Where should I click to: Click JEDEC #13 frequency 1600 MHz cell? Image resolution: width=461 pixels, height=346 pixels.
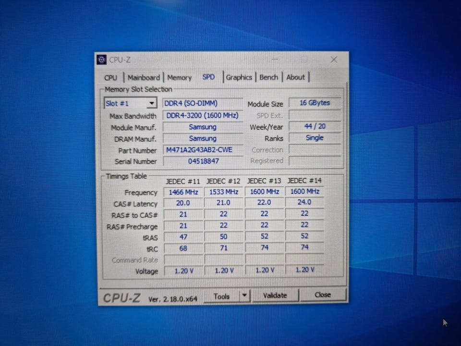[264, 192]
